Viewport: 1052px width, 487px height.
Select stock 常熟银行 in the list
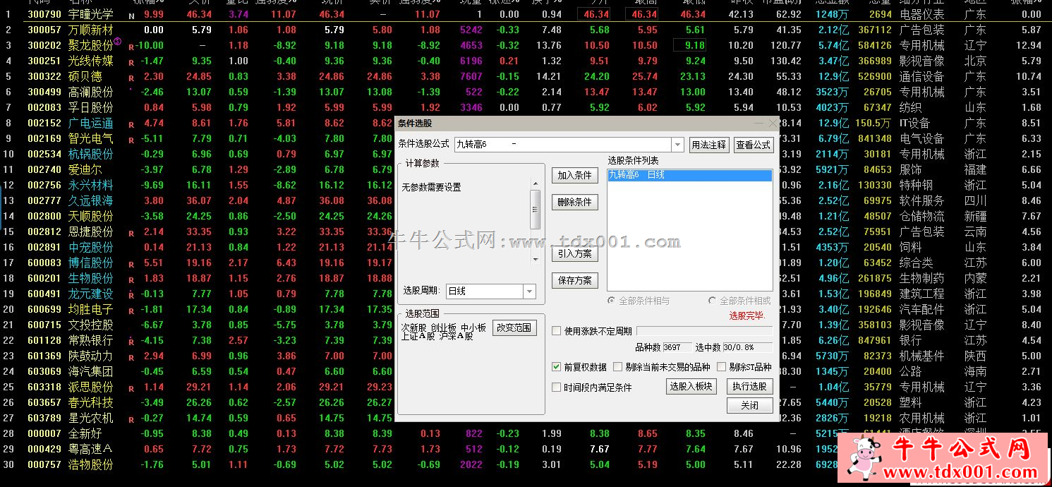(90, 340)
